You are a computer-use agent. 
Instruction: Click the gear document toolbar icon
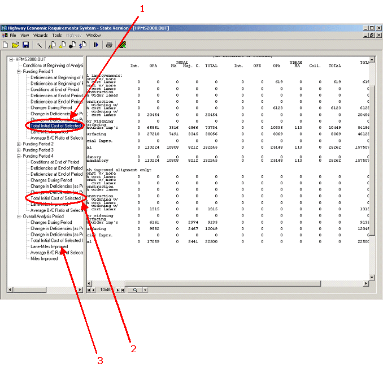pos(72,45)
